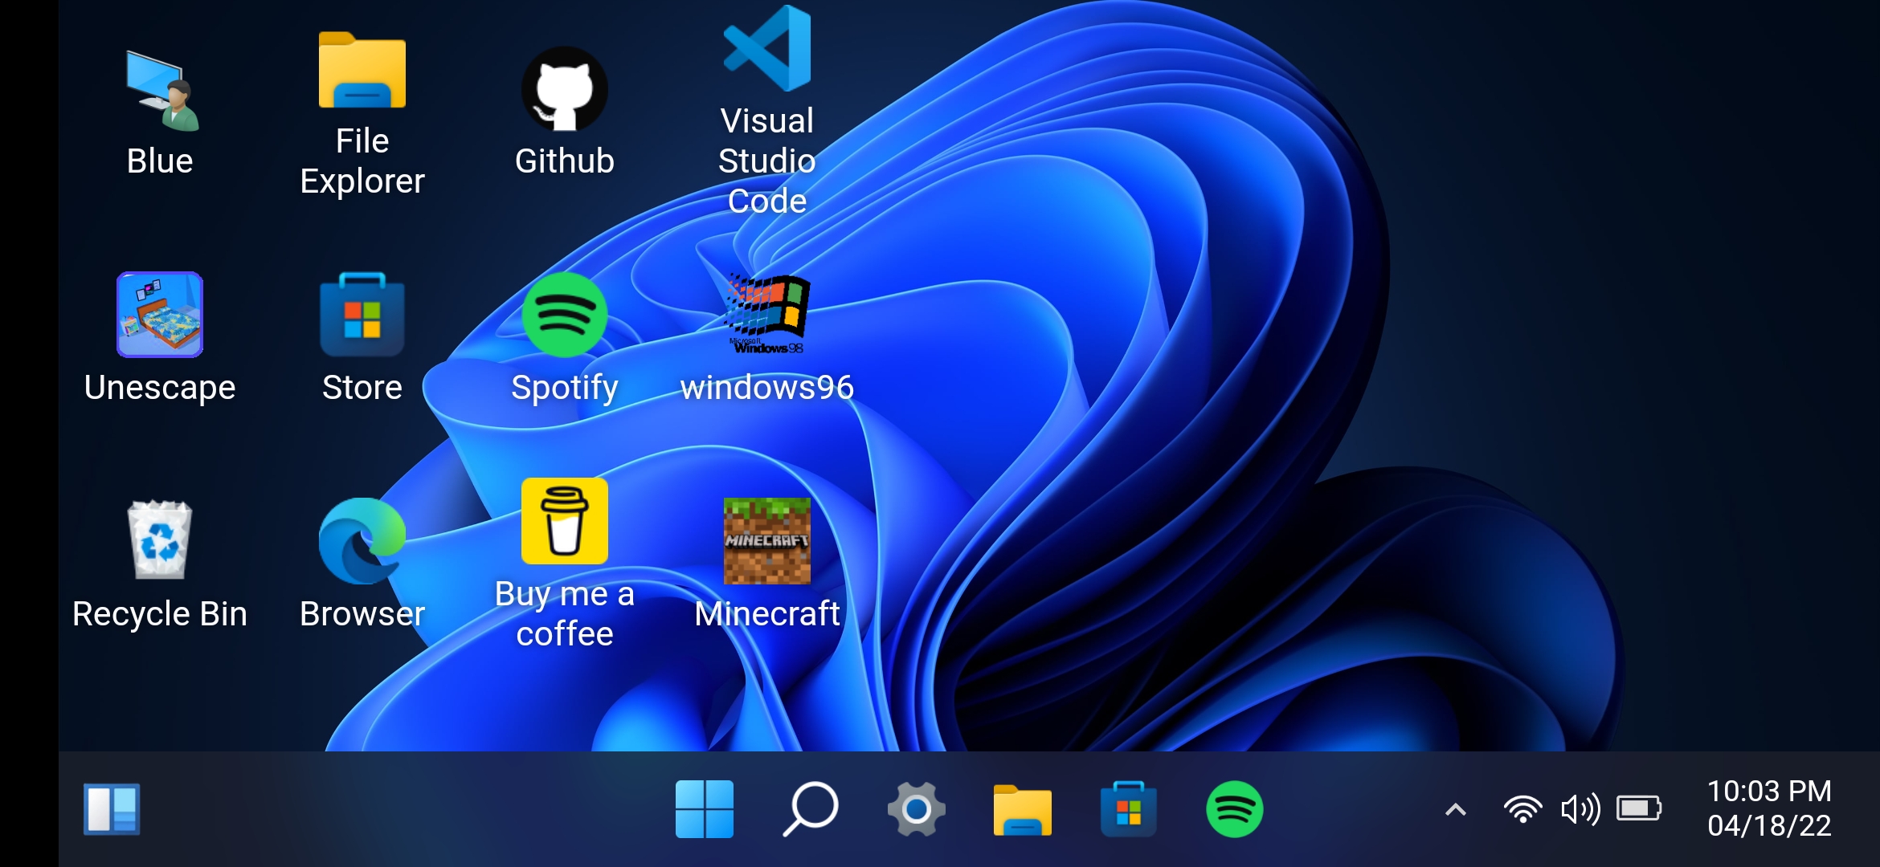Viewport: 1880px width, 867px height.
Task: Open Spotify from the desktop
Action: [x=565, y=315]
